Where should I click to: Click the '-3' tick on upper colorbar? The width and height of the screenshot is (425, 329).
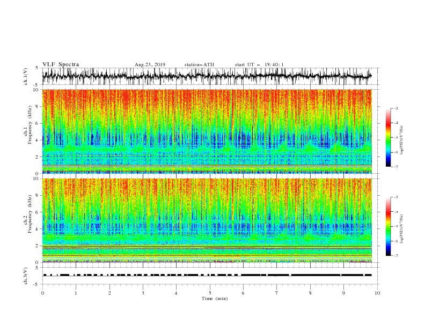coord(395,108)
